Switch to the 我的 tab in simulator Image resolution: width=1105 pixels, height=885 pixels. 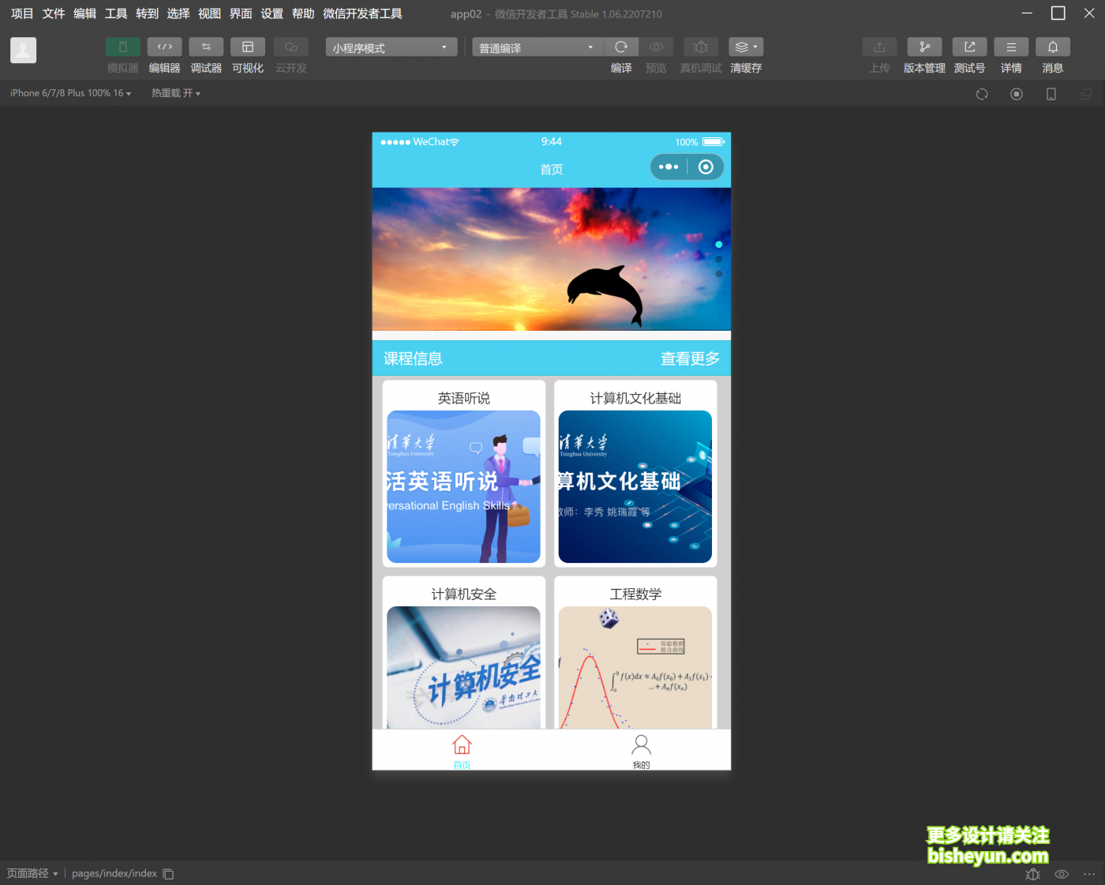pyautogui.click(x=641, y=750)
